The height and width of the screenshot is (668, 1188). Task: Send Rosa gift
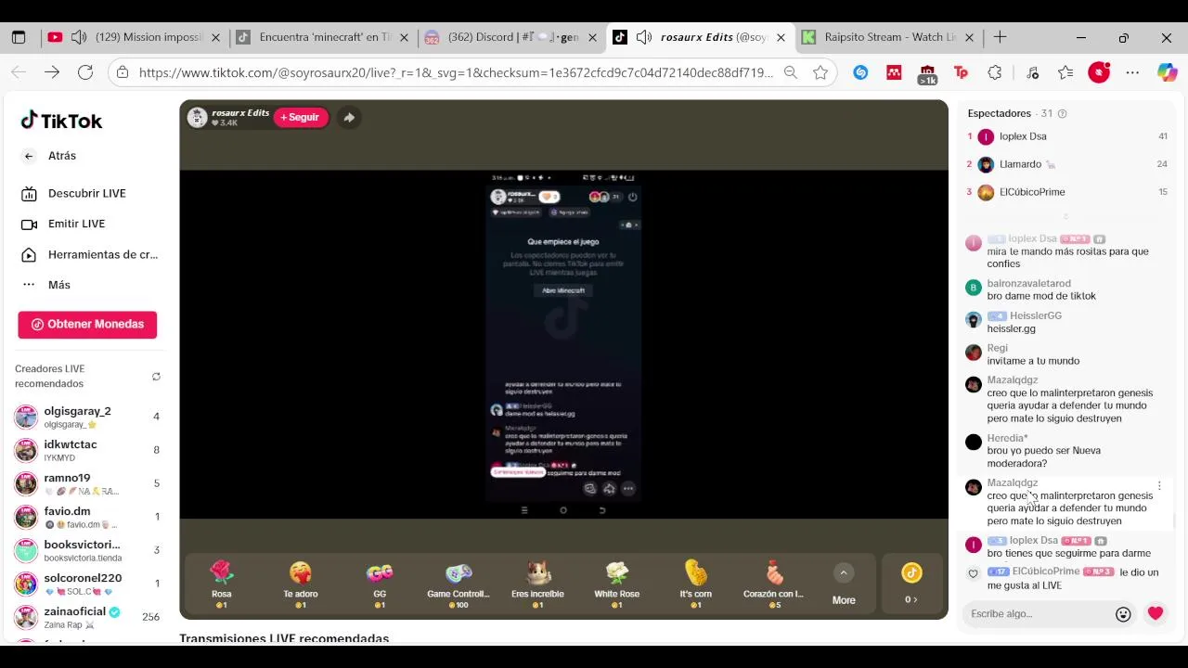(x=221, y=584)
